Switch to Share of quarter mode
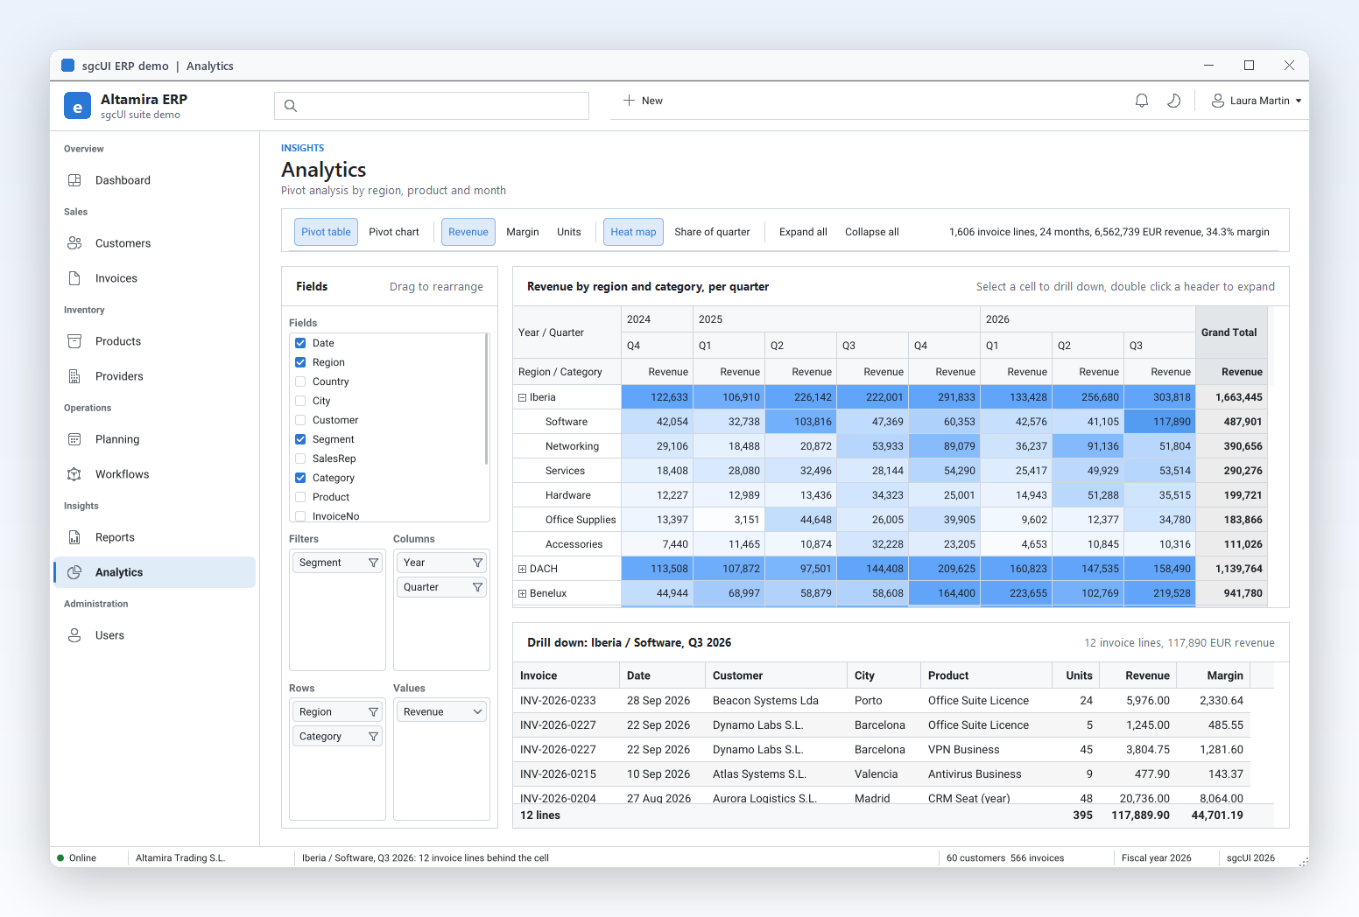Viewport: 1359px width, 917px height. point(712,232)
